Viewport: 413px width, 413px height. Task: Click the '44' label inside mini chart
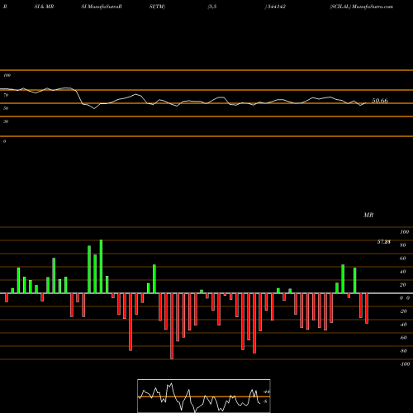click(267, 392)
